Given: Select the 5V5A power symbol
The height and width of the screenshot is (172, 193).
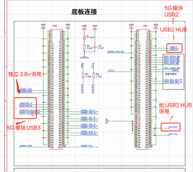Looking at the screenshot, I should pyautogui.click(x=107, y=121).
